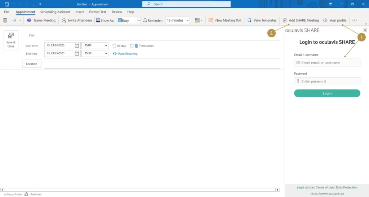
Task: Click the Undo arrow in the title bar
Action: point(13,4)
